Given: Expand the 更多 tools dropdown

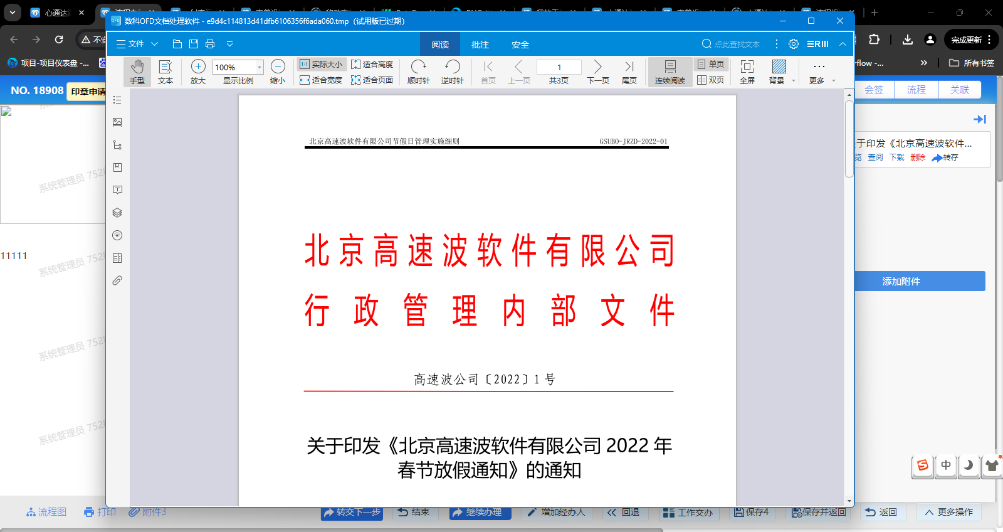Looking at the screenshot, I should (x=834, y=80).
